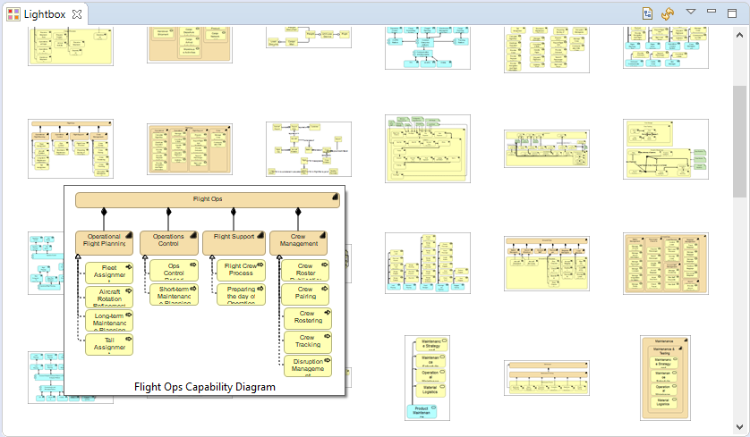The width and height of the screenshot is (750, 437).
Task: Open the View Menu triangle dropdown
Action: [x=690, y=12]
